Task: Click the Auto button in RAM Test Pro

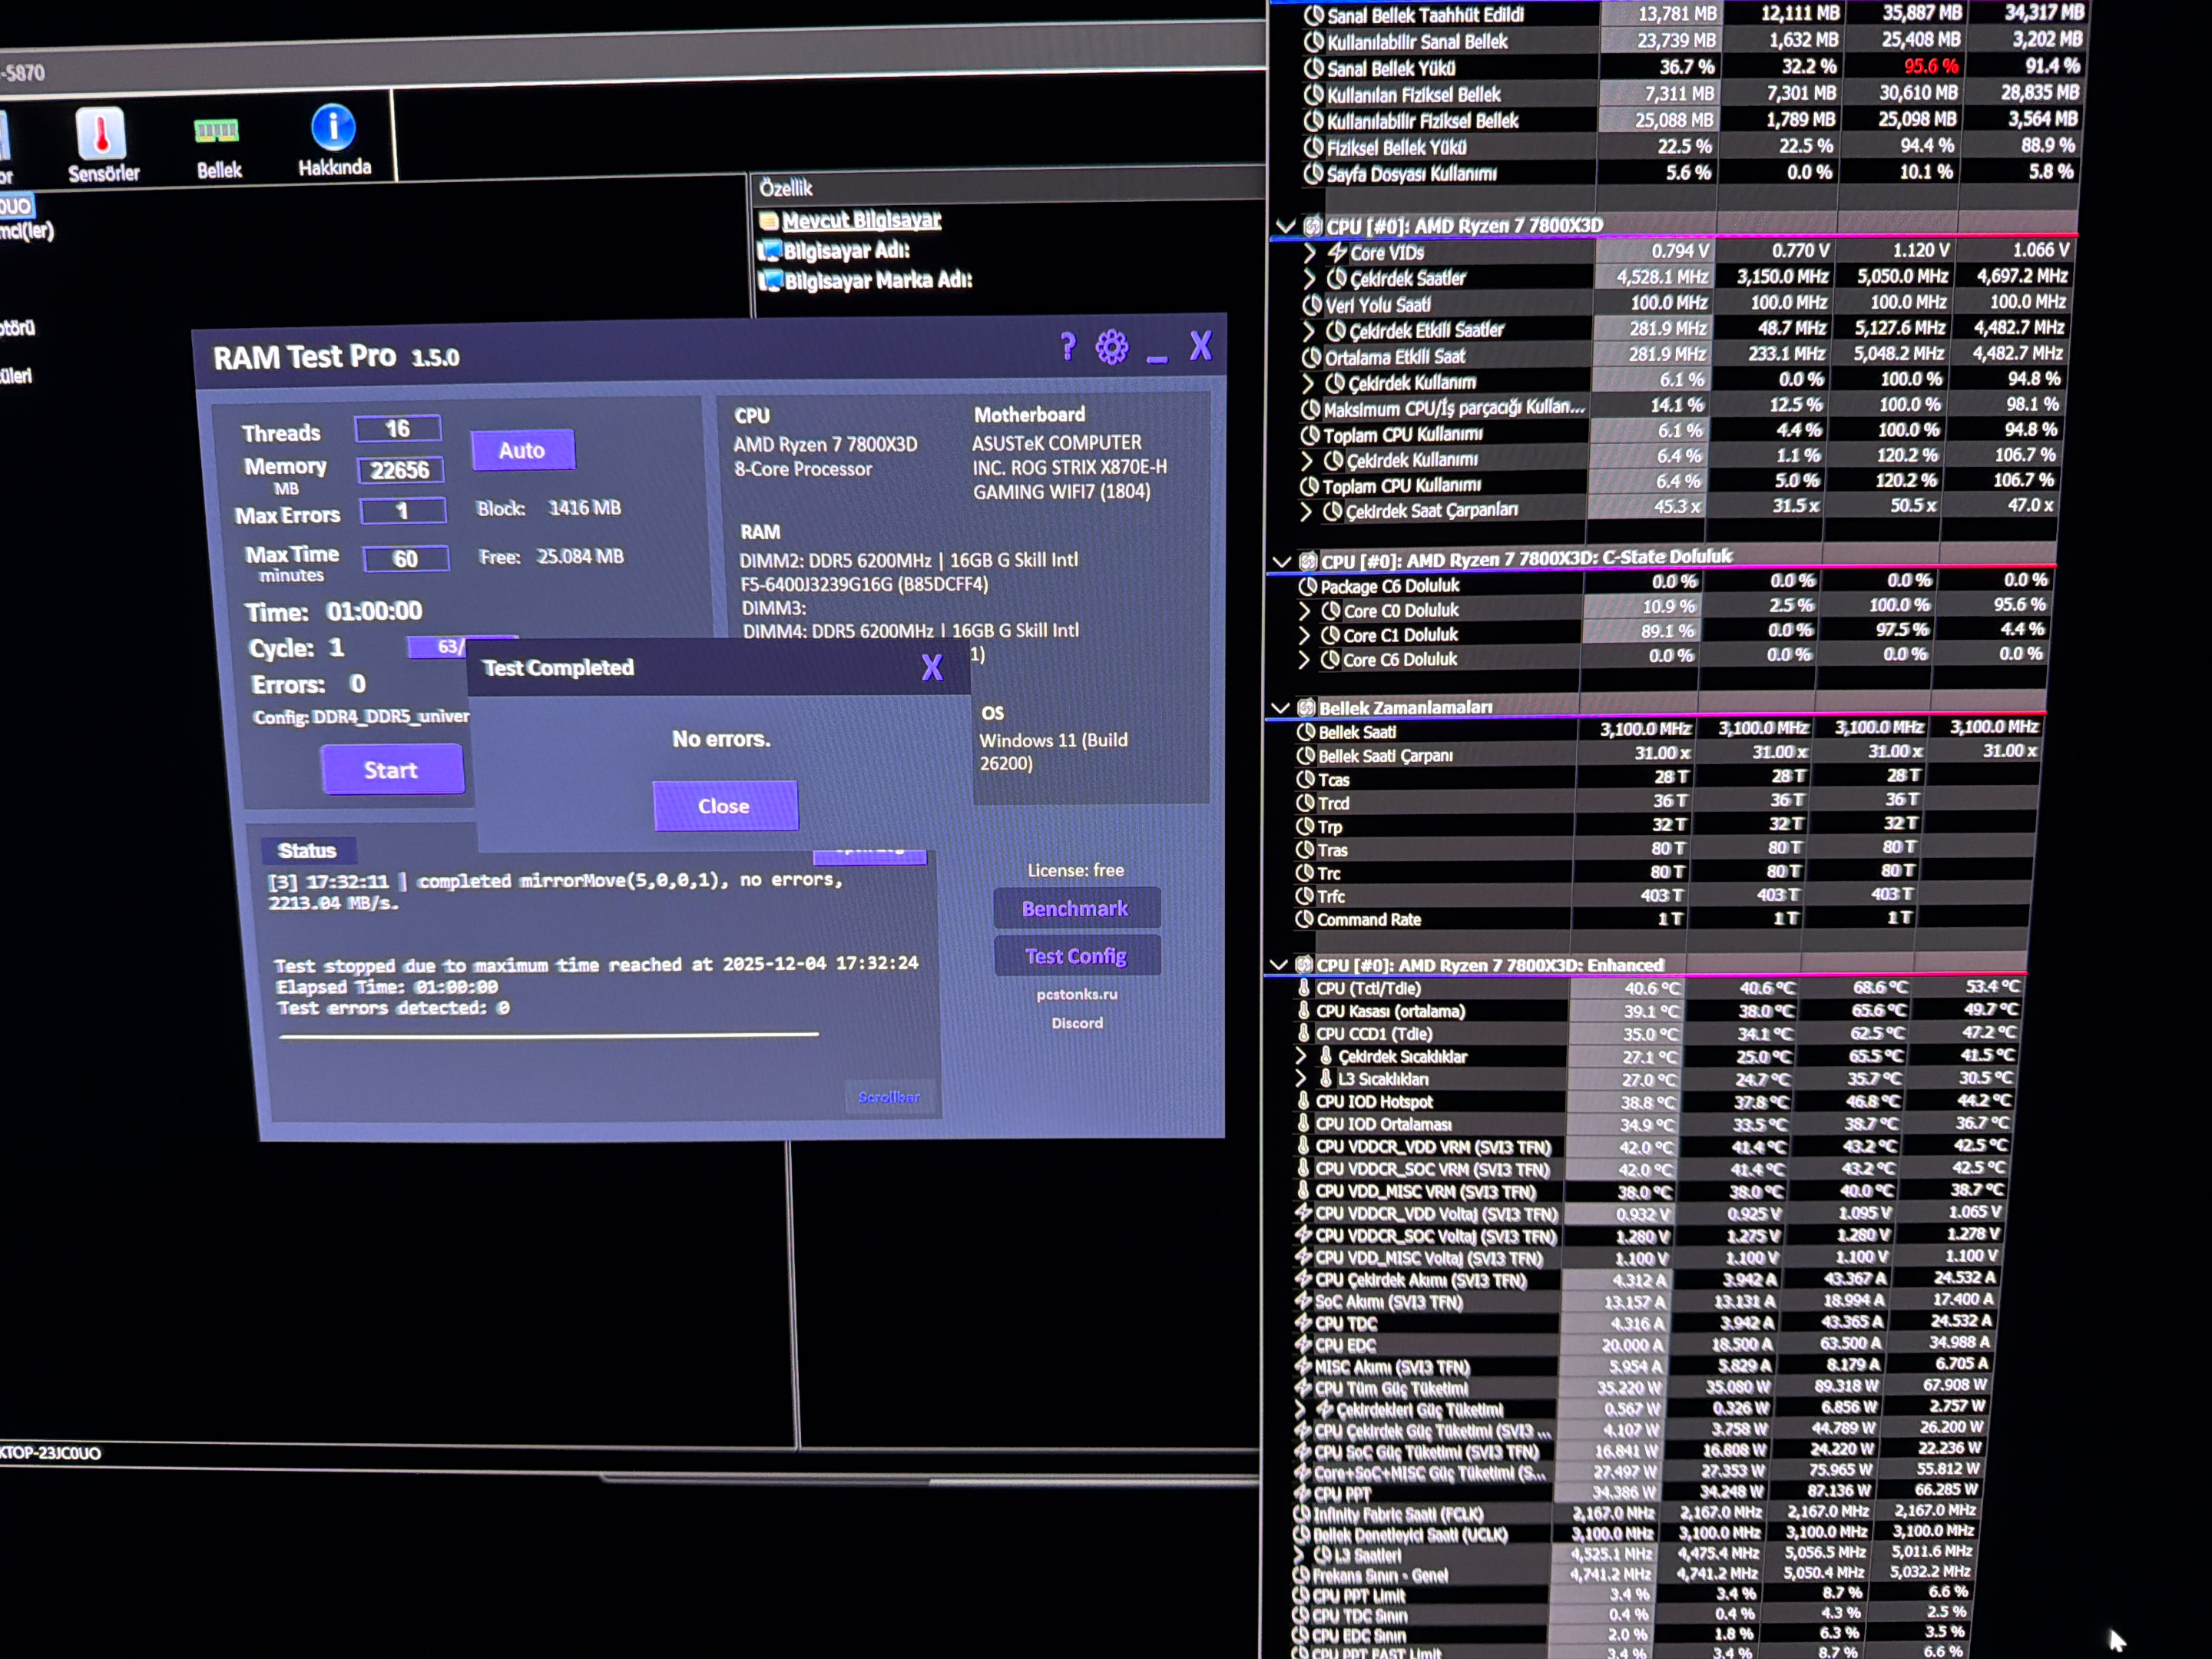Action: (522, 450)
